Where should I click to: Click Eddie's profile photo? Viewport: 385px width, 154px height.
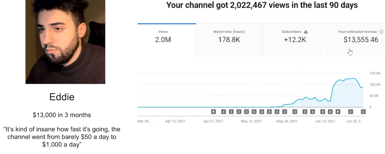(65, 42)
